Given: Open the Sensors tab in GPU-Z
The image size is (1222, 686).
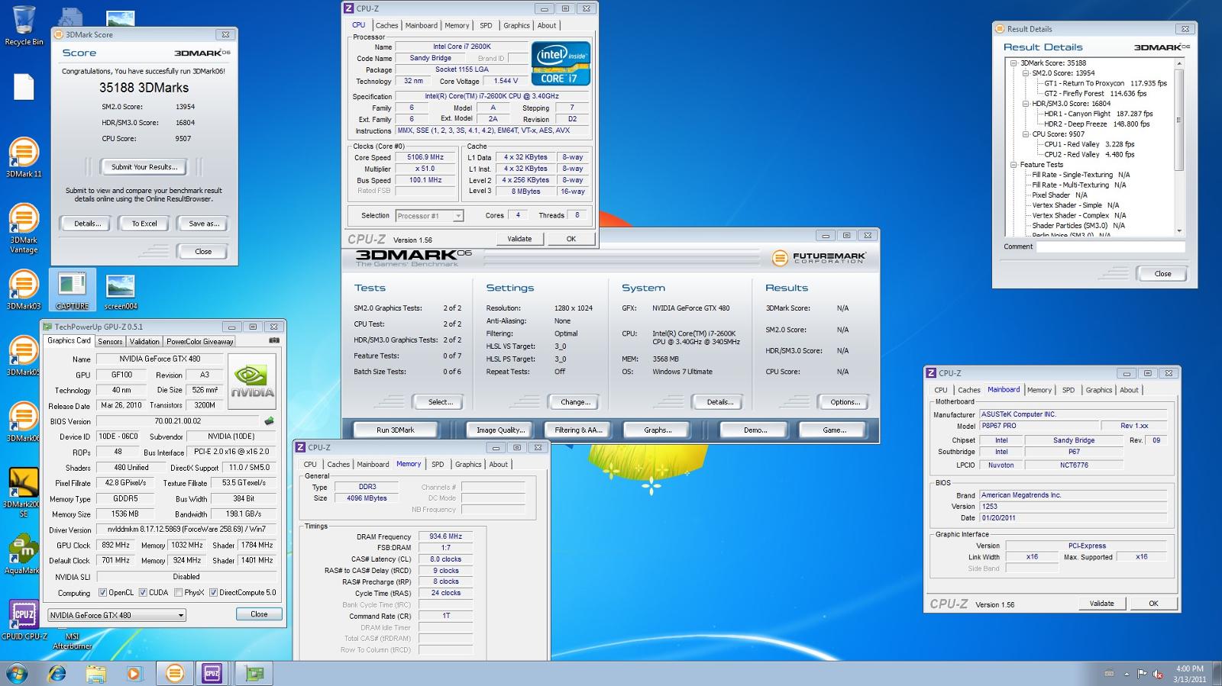Looking at the screenshot, I should point(110,342).
